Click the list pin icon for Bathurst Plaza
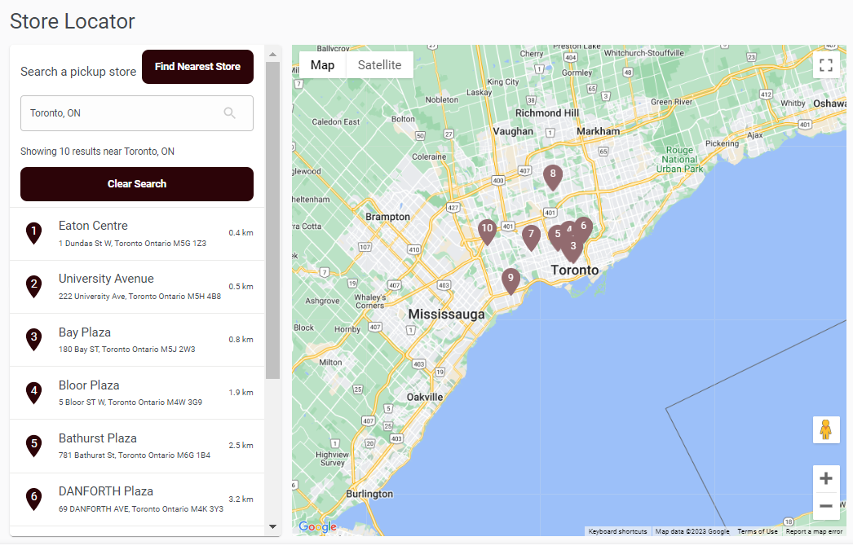 [x=33, y=446]
